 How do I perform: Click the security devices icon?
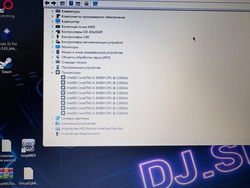(58, 133)
